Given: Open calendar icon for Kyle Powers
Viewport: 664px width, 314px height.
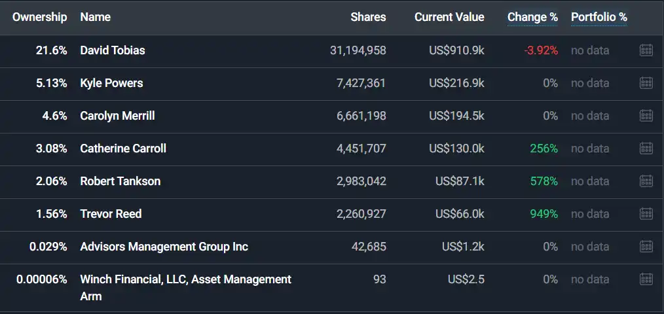Looking at the screenshot, I should 646,83.
